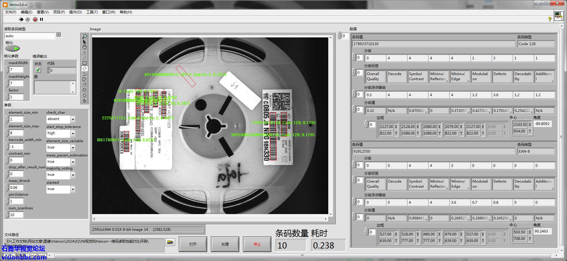Click the Pause execution icon
Screen dimensions: 567x261
pos(42,19)
